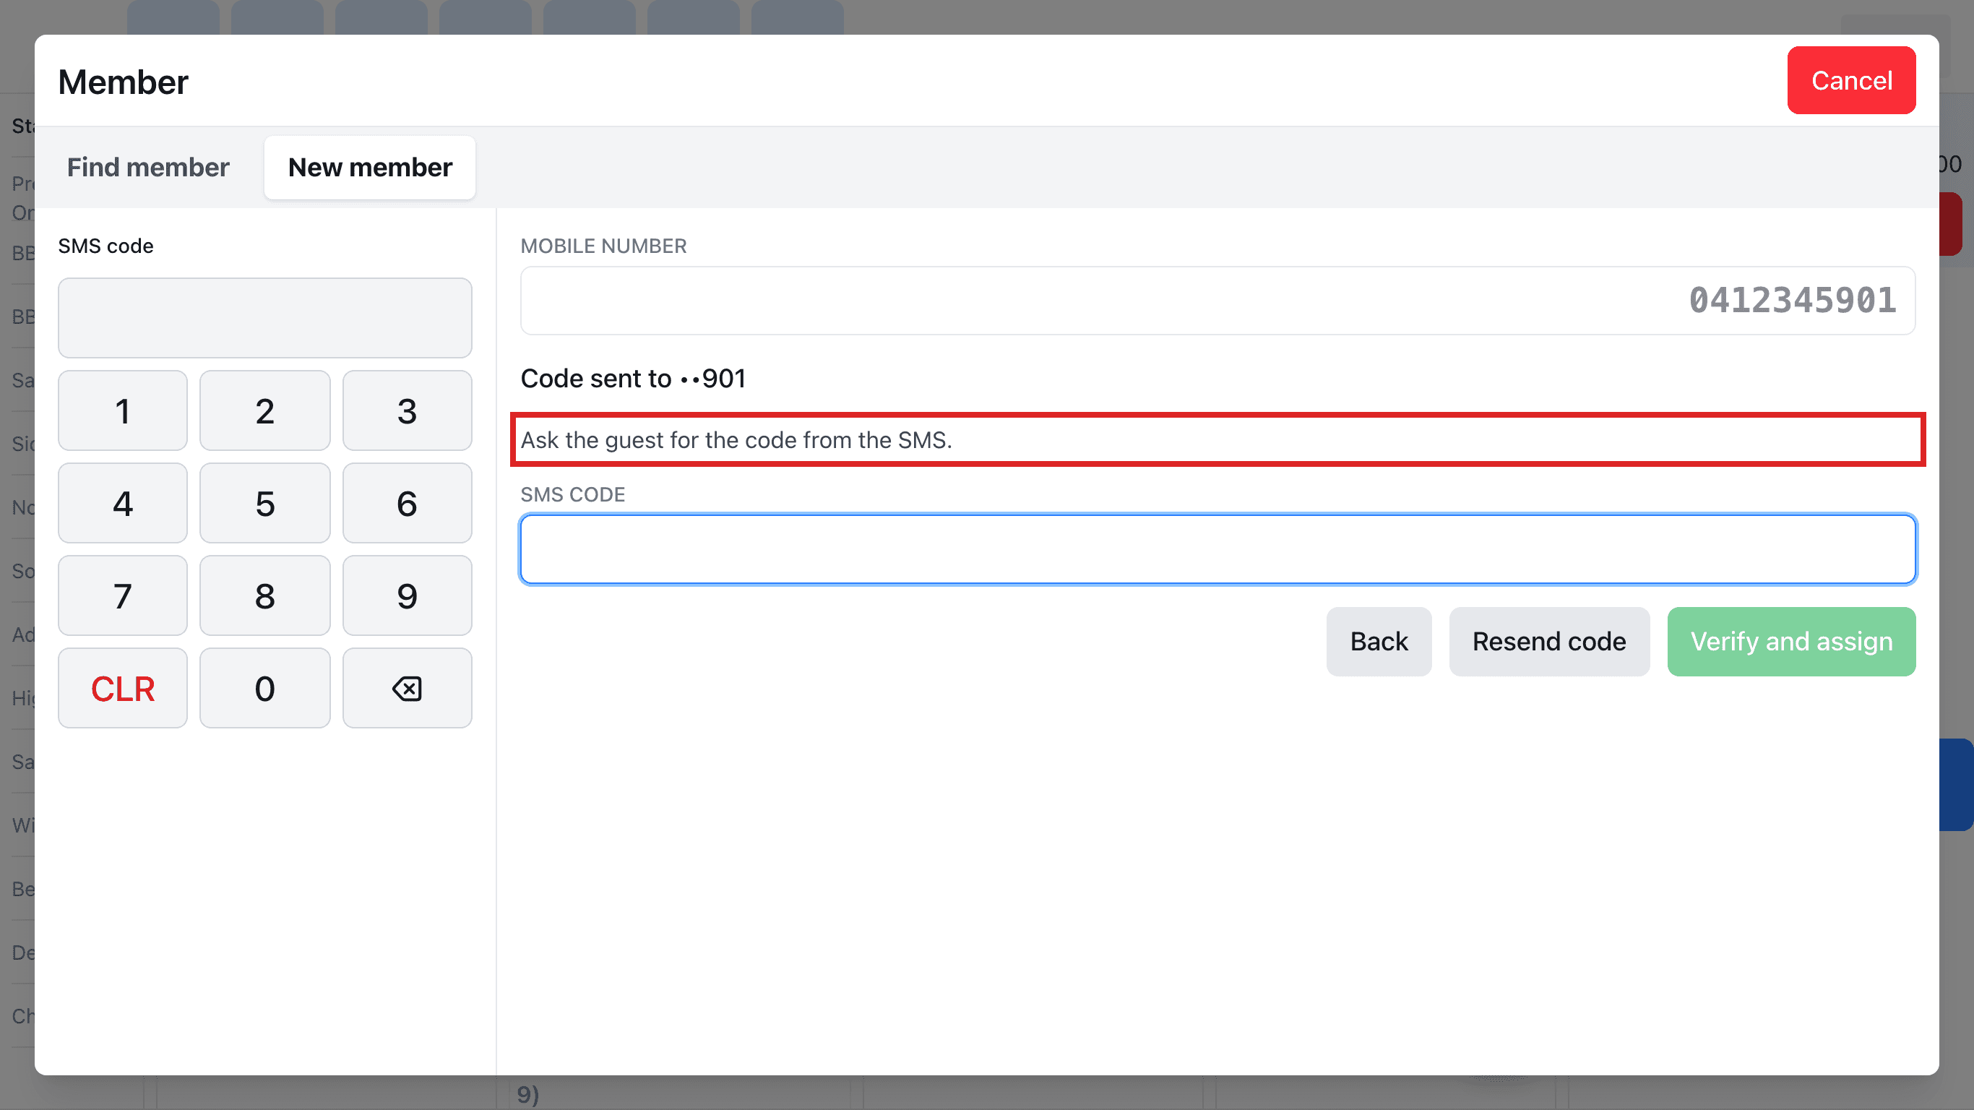1974x1110 pixels.
Task: Go Back to previous step
Action: (1379, 642)
